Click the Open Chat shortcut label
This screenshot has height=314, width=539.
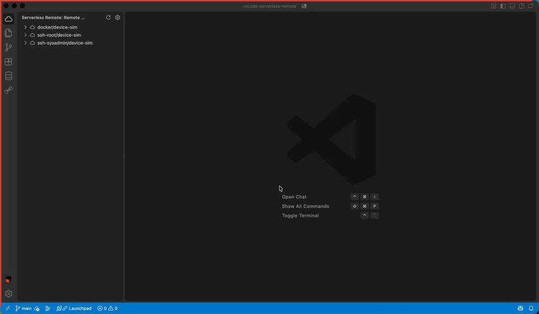coord(294,197)
